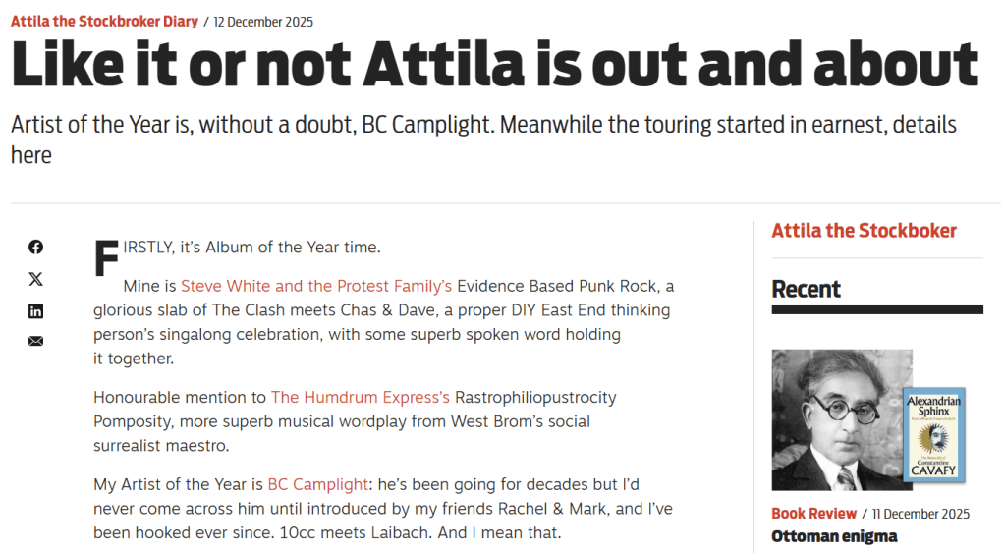Share the article via email envelope icon

tap(35, 342)
